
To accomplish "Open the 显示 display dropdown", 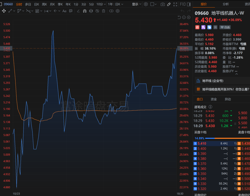I will [x=136, y=4].
